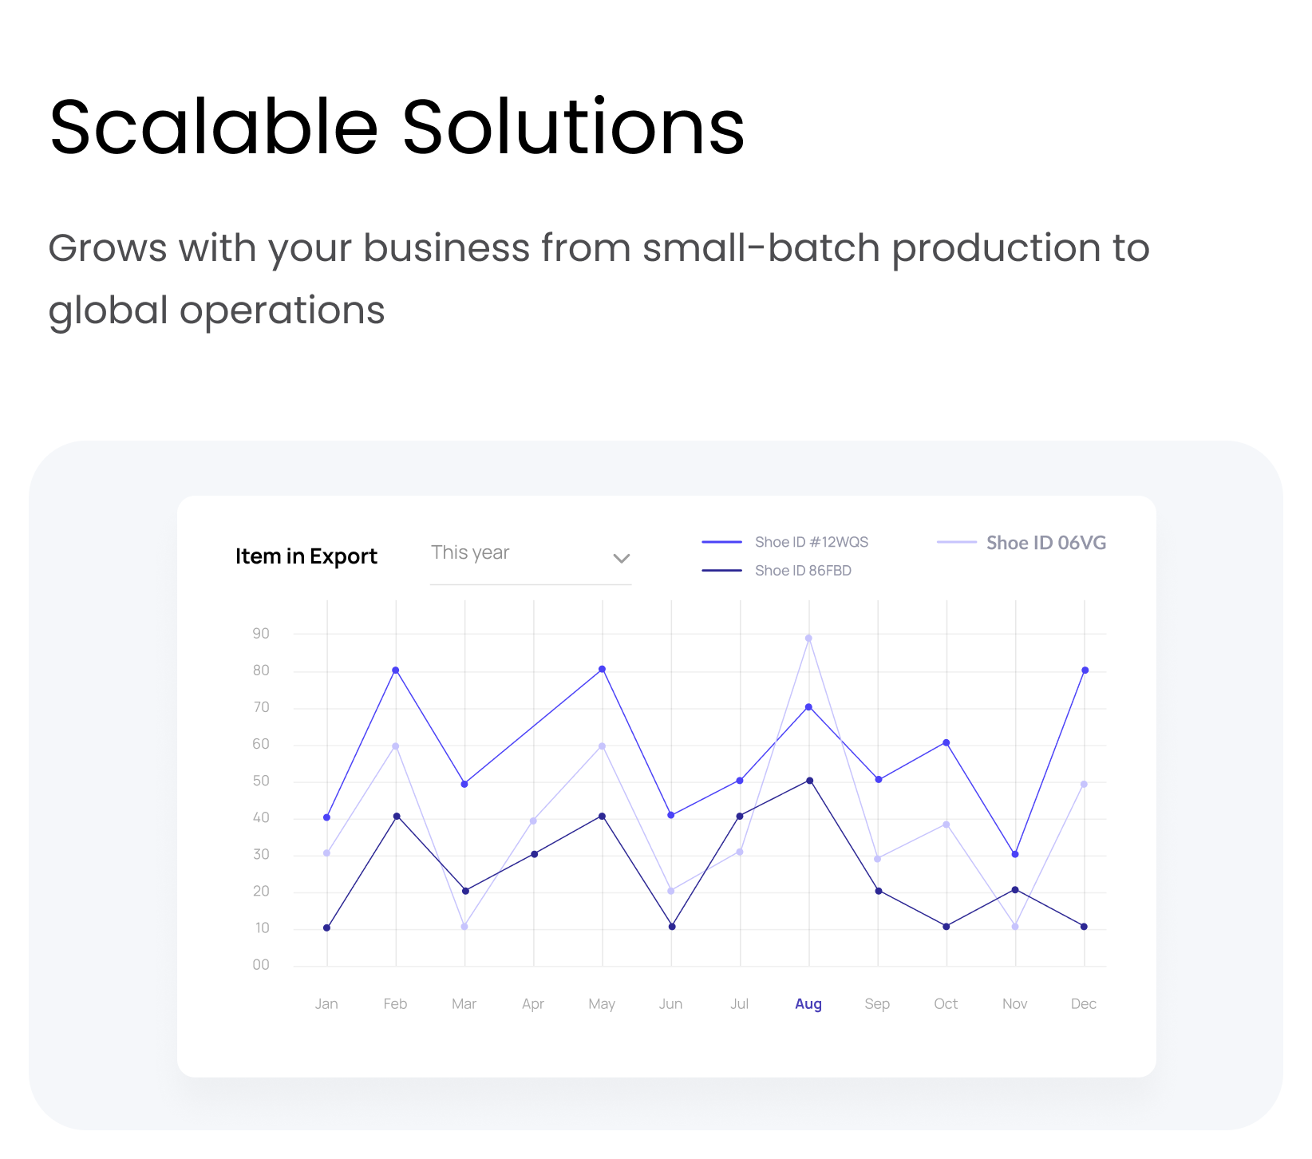Toggle Shoe ID 06VG legend entry

[1045, 543]
